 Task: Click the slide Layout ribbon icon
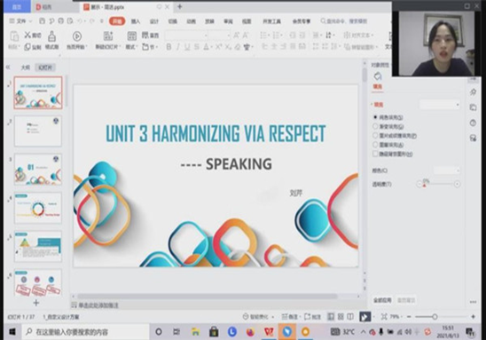132,36
